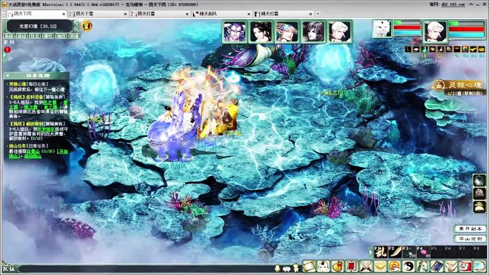Open the gold ingot shop icon
The width and height of the screenshot is (489, 275).
click(x=380, y=267)
